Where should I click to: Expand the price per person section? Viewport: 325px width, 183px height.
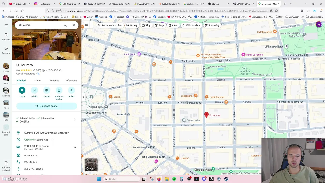click(x=75, y=147)
